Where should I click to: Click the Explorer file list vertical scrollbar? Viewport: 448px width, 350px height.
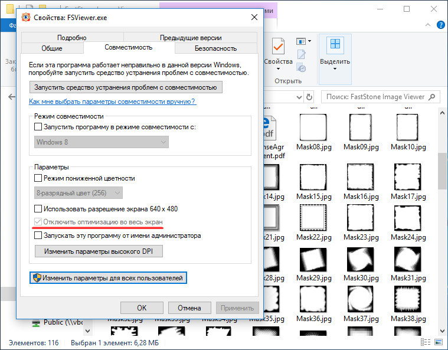click(x=442, y=171)
